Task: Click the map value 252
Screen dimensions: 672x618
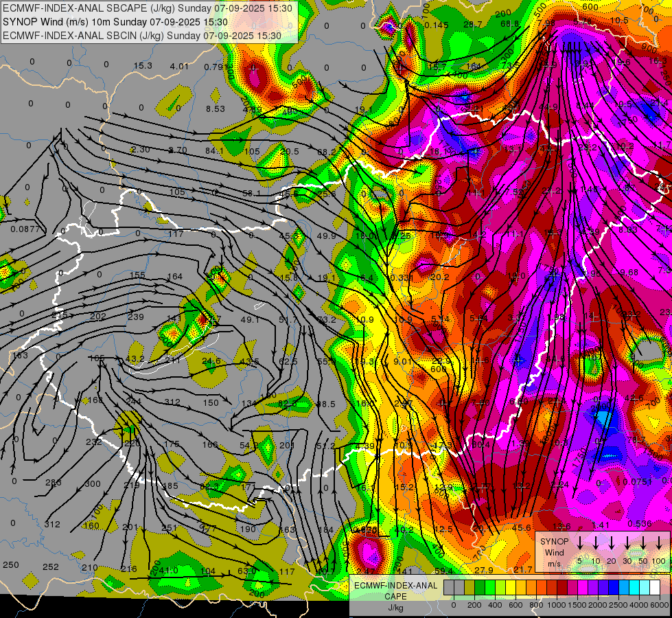Action: pos(51,567)
